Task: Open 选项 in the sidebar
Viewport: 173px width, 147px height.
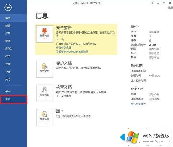Action: click(13, 99)
